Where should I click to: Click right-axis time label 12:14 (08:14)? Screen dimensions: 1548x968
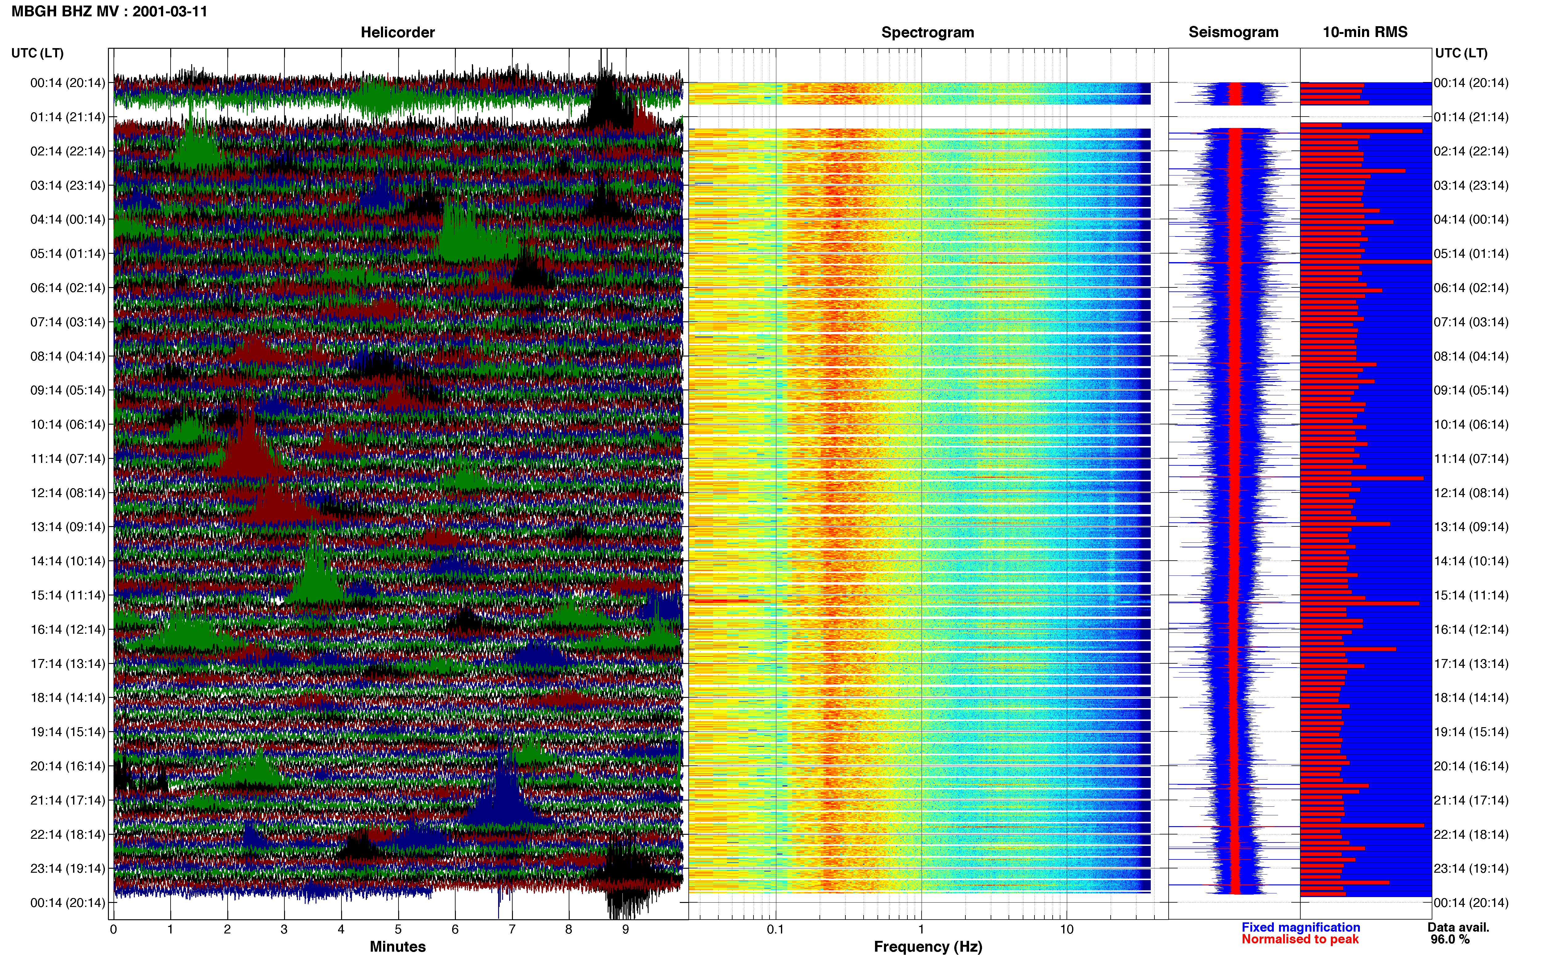click(x=1471, y=493)
